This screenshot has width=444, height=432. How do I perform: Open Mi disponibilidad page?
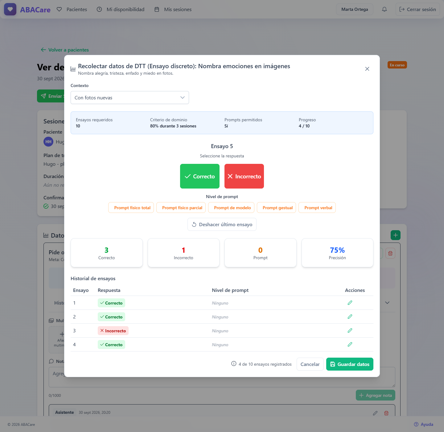(121, 9)
